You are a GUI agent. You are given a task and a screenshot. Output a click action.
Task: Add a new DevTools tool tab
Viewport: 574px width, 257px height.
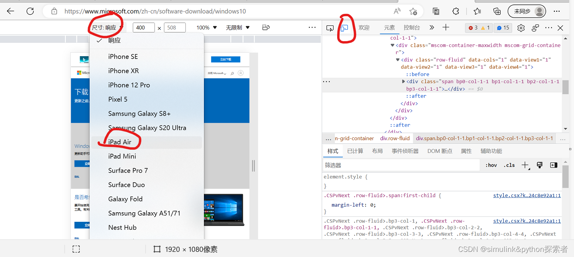[x=446, y=27]
